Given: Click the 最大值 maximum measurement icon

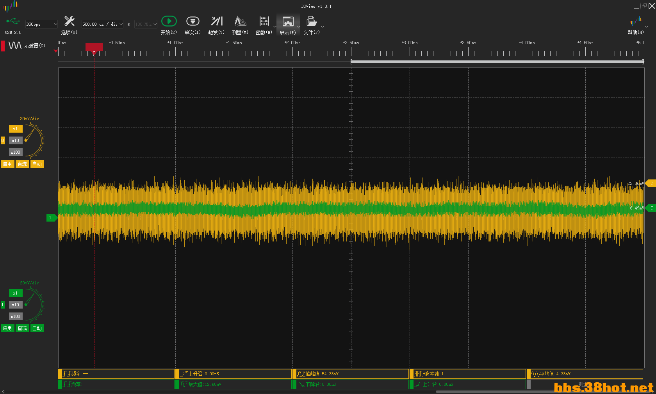Looking at the screenshot, I should point(184,384).
